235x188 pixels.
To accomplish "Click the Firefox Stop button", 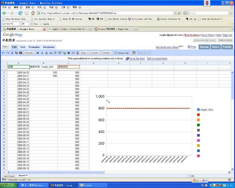I will [x=26, y=13].
